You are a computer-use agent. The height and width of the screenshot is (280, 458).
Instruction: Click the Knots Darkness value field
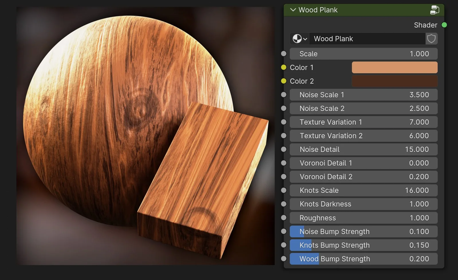(363, 204)
